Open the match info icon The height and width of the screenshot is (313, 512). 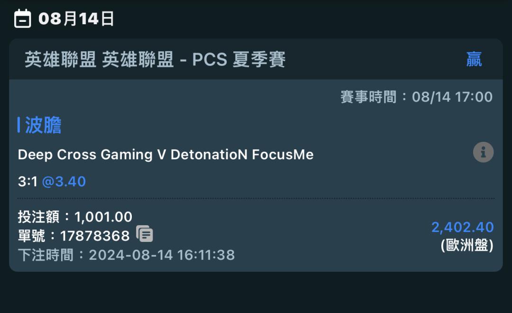(483, 153)
